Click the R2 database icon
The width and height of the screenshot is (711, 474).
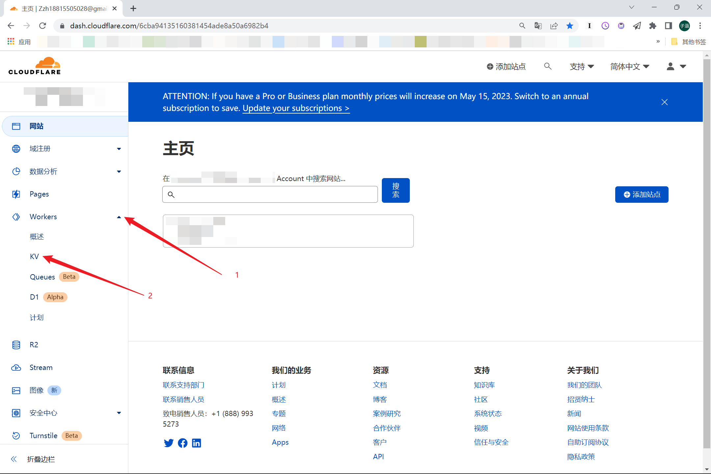click(16, 345)
